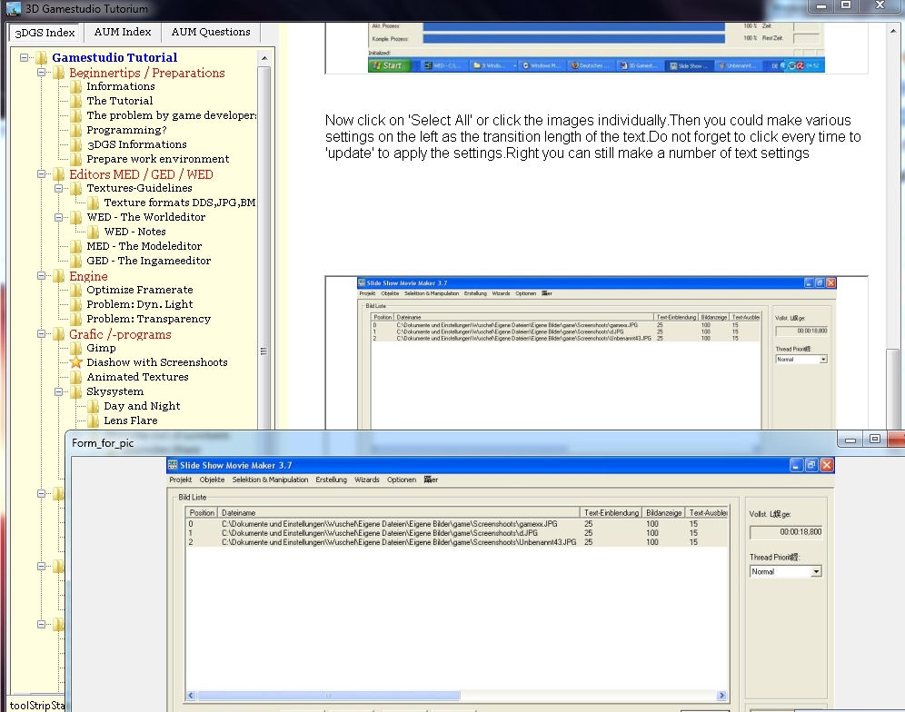Viewport: 905px width, 712px height.
Task: Minimize the Form_for_pic window
Action: [850, 440]
